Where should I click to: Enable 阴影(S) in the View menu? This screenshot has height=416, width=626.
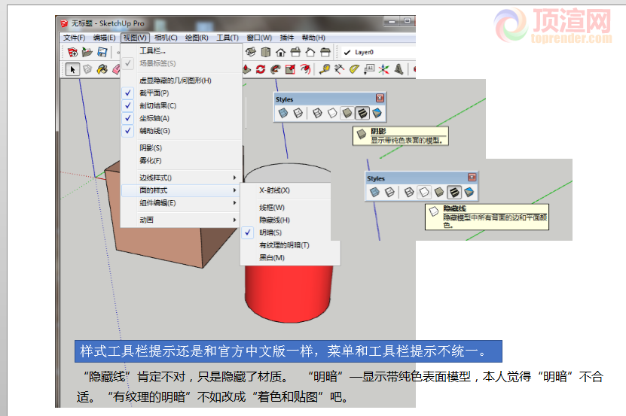(x=182, y=148)
